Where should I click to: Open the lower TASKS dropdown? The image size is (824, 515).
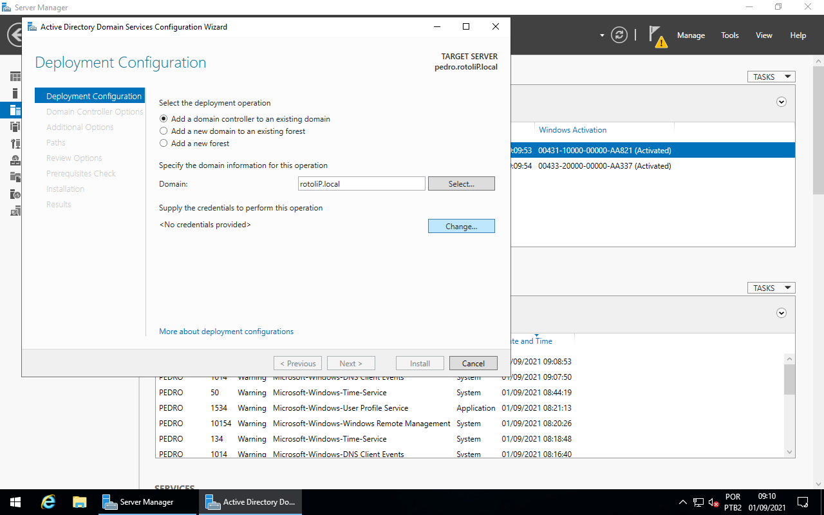771,287
